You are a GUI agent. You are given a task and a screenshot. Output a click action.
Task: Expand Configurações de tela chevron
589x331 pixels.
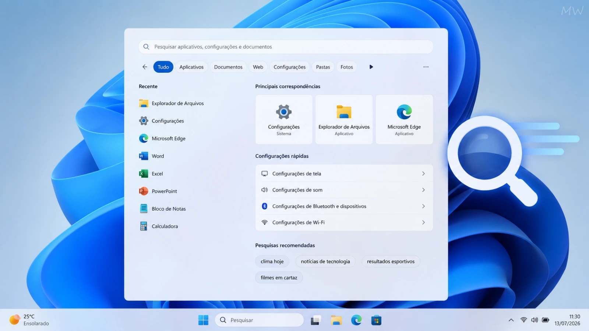click(x=423, y=174)
